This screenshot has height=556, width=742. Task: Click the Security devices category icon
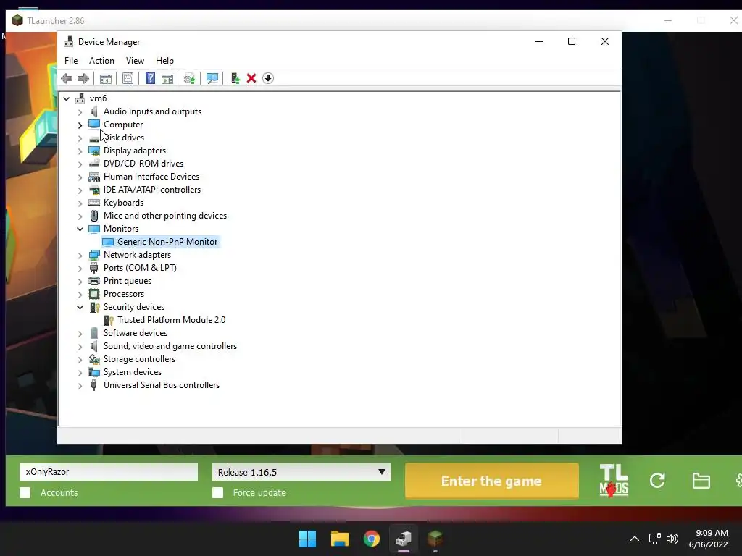click(x=94, y=307)
